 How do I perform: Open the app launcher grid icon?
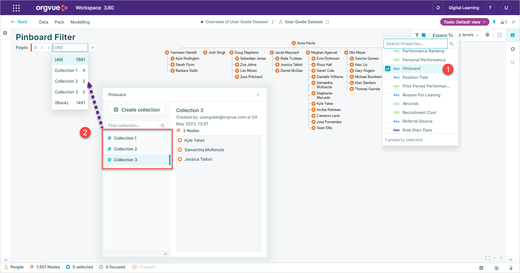pos(16,8)
